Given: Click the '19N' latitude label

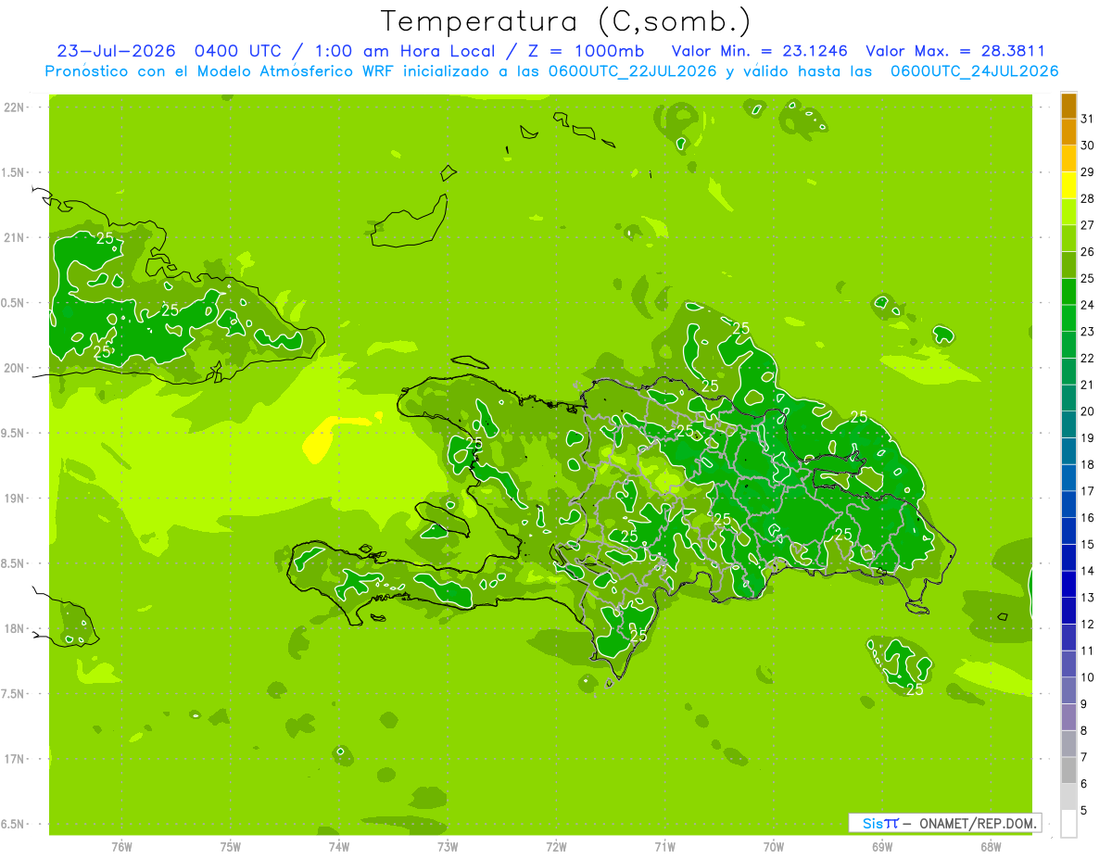Looking at the screenshot, I should 13,499.
